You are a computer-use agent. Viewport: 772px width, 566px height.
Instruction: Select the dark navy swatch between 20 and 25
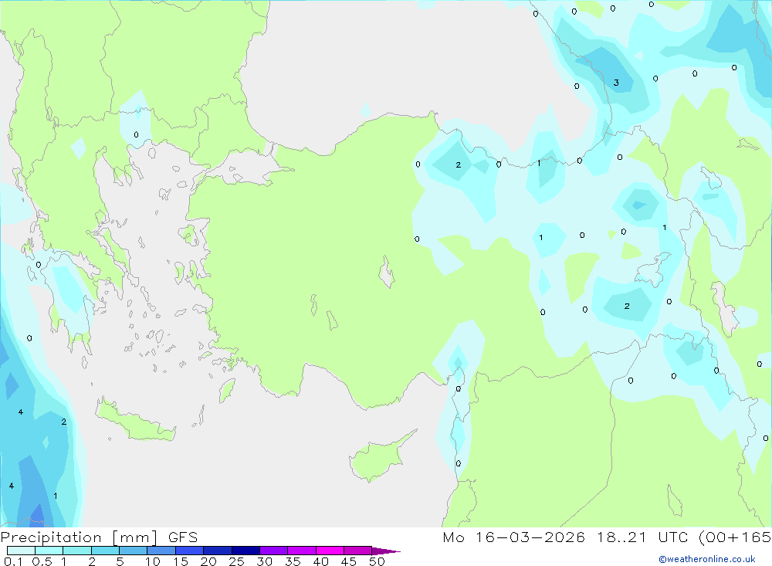[217, 551]
